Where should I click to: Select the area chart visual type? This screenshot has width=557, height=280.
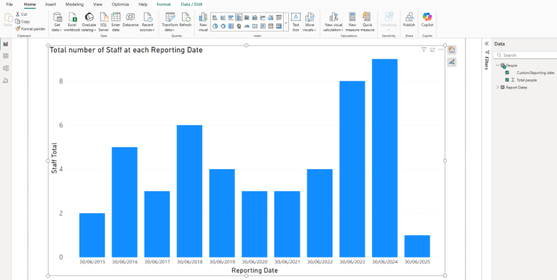pos(271,17)
